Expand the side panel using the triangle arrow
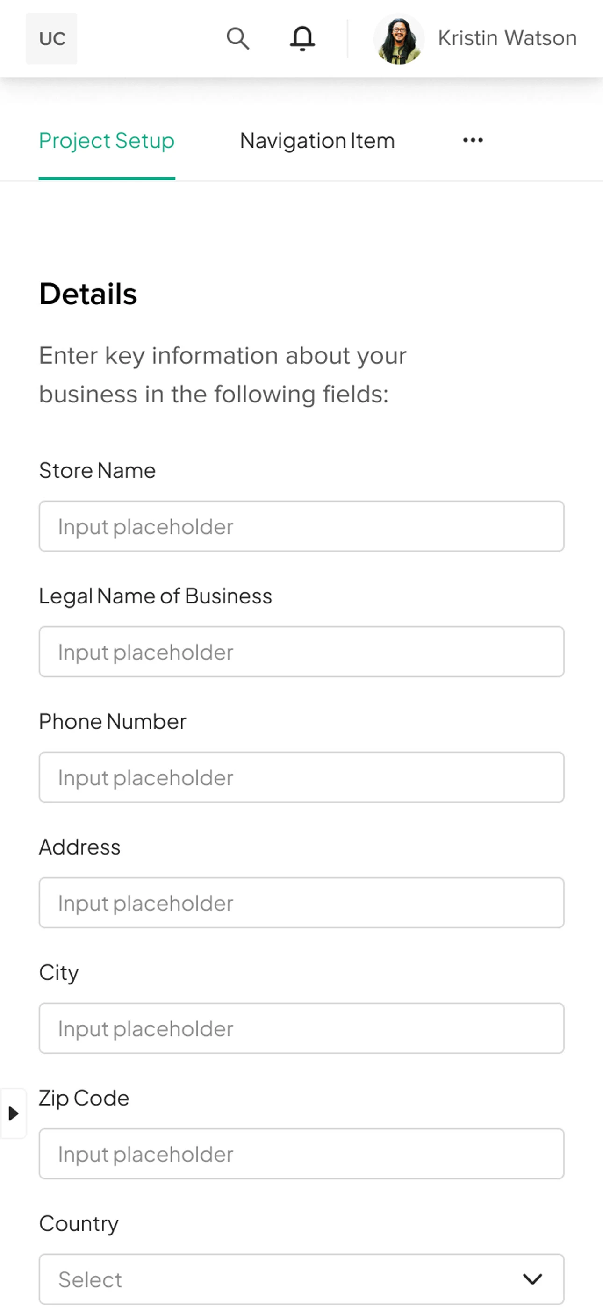The height and width of the screenshot is (1307, 603). 13,1113
